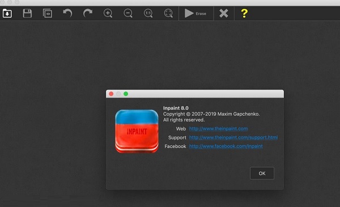
Task: Fit image to window zoom icon
Action: (x=168, y=13)
